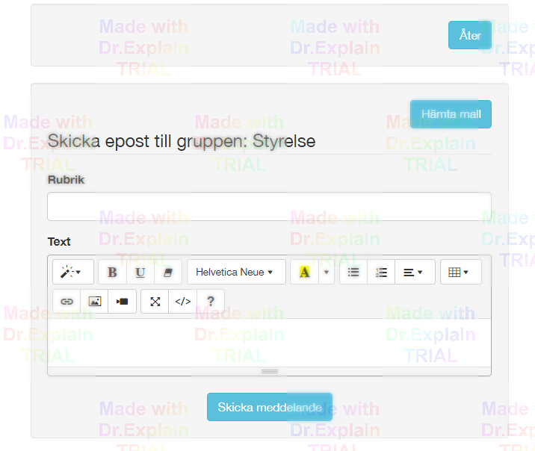The height and width of the screenshot is (451, 535).
Task: Toggle underline formatting
Action: (x=140, y=272)
